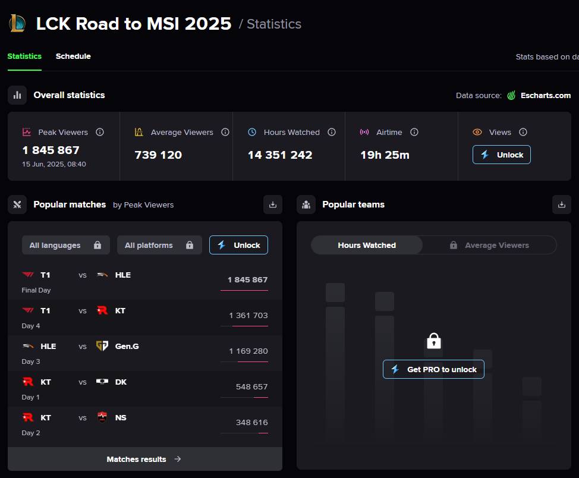579x478 pixels.
Task: Show info tooltip for Peak Viewers
Action: point(100,132)
